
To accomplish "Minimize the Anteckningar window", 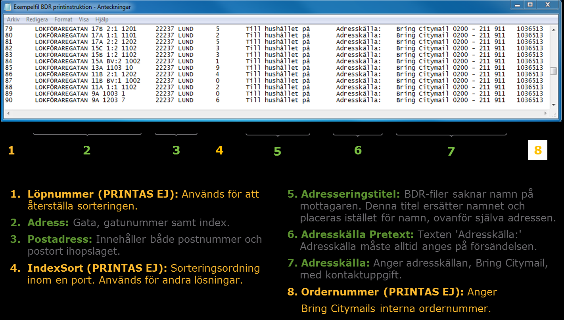I will point(517,5).
